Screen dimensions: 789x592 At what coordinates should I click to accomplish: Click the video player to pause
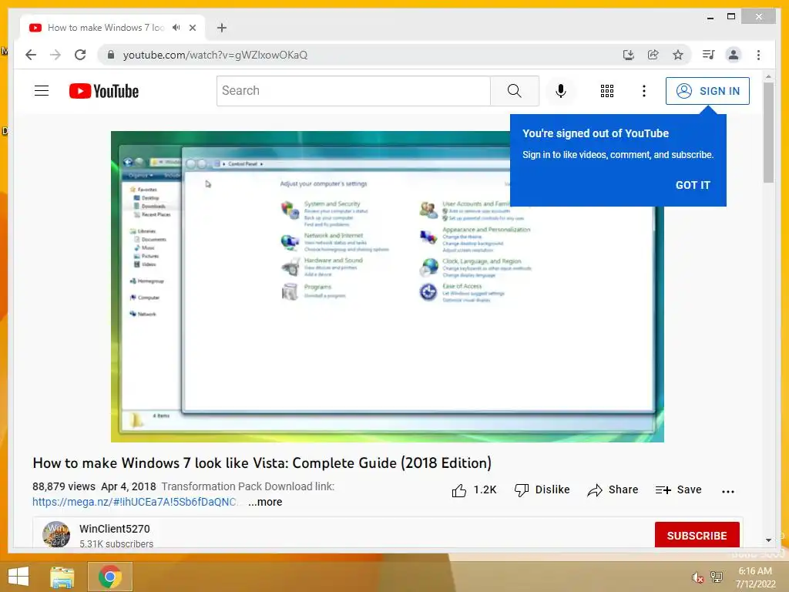(387, 287)
